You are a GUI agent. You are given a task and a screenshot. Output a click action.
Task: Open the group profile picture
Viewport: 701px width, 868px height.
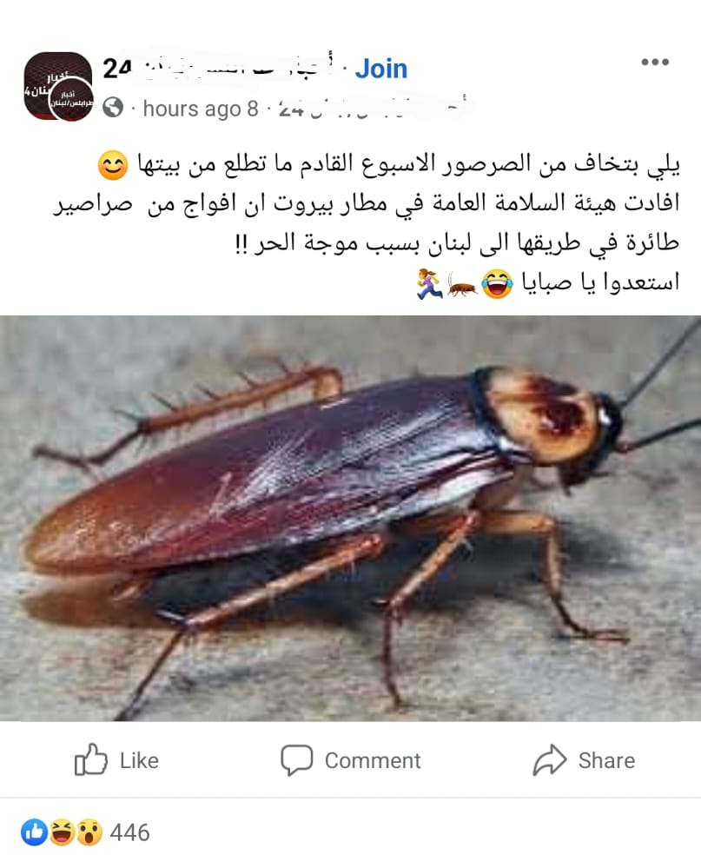pos(57,86)
